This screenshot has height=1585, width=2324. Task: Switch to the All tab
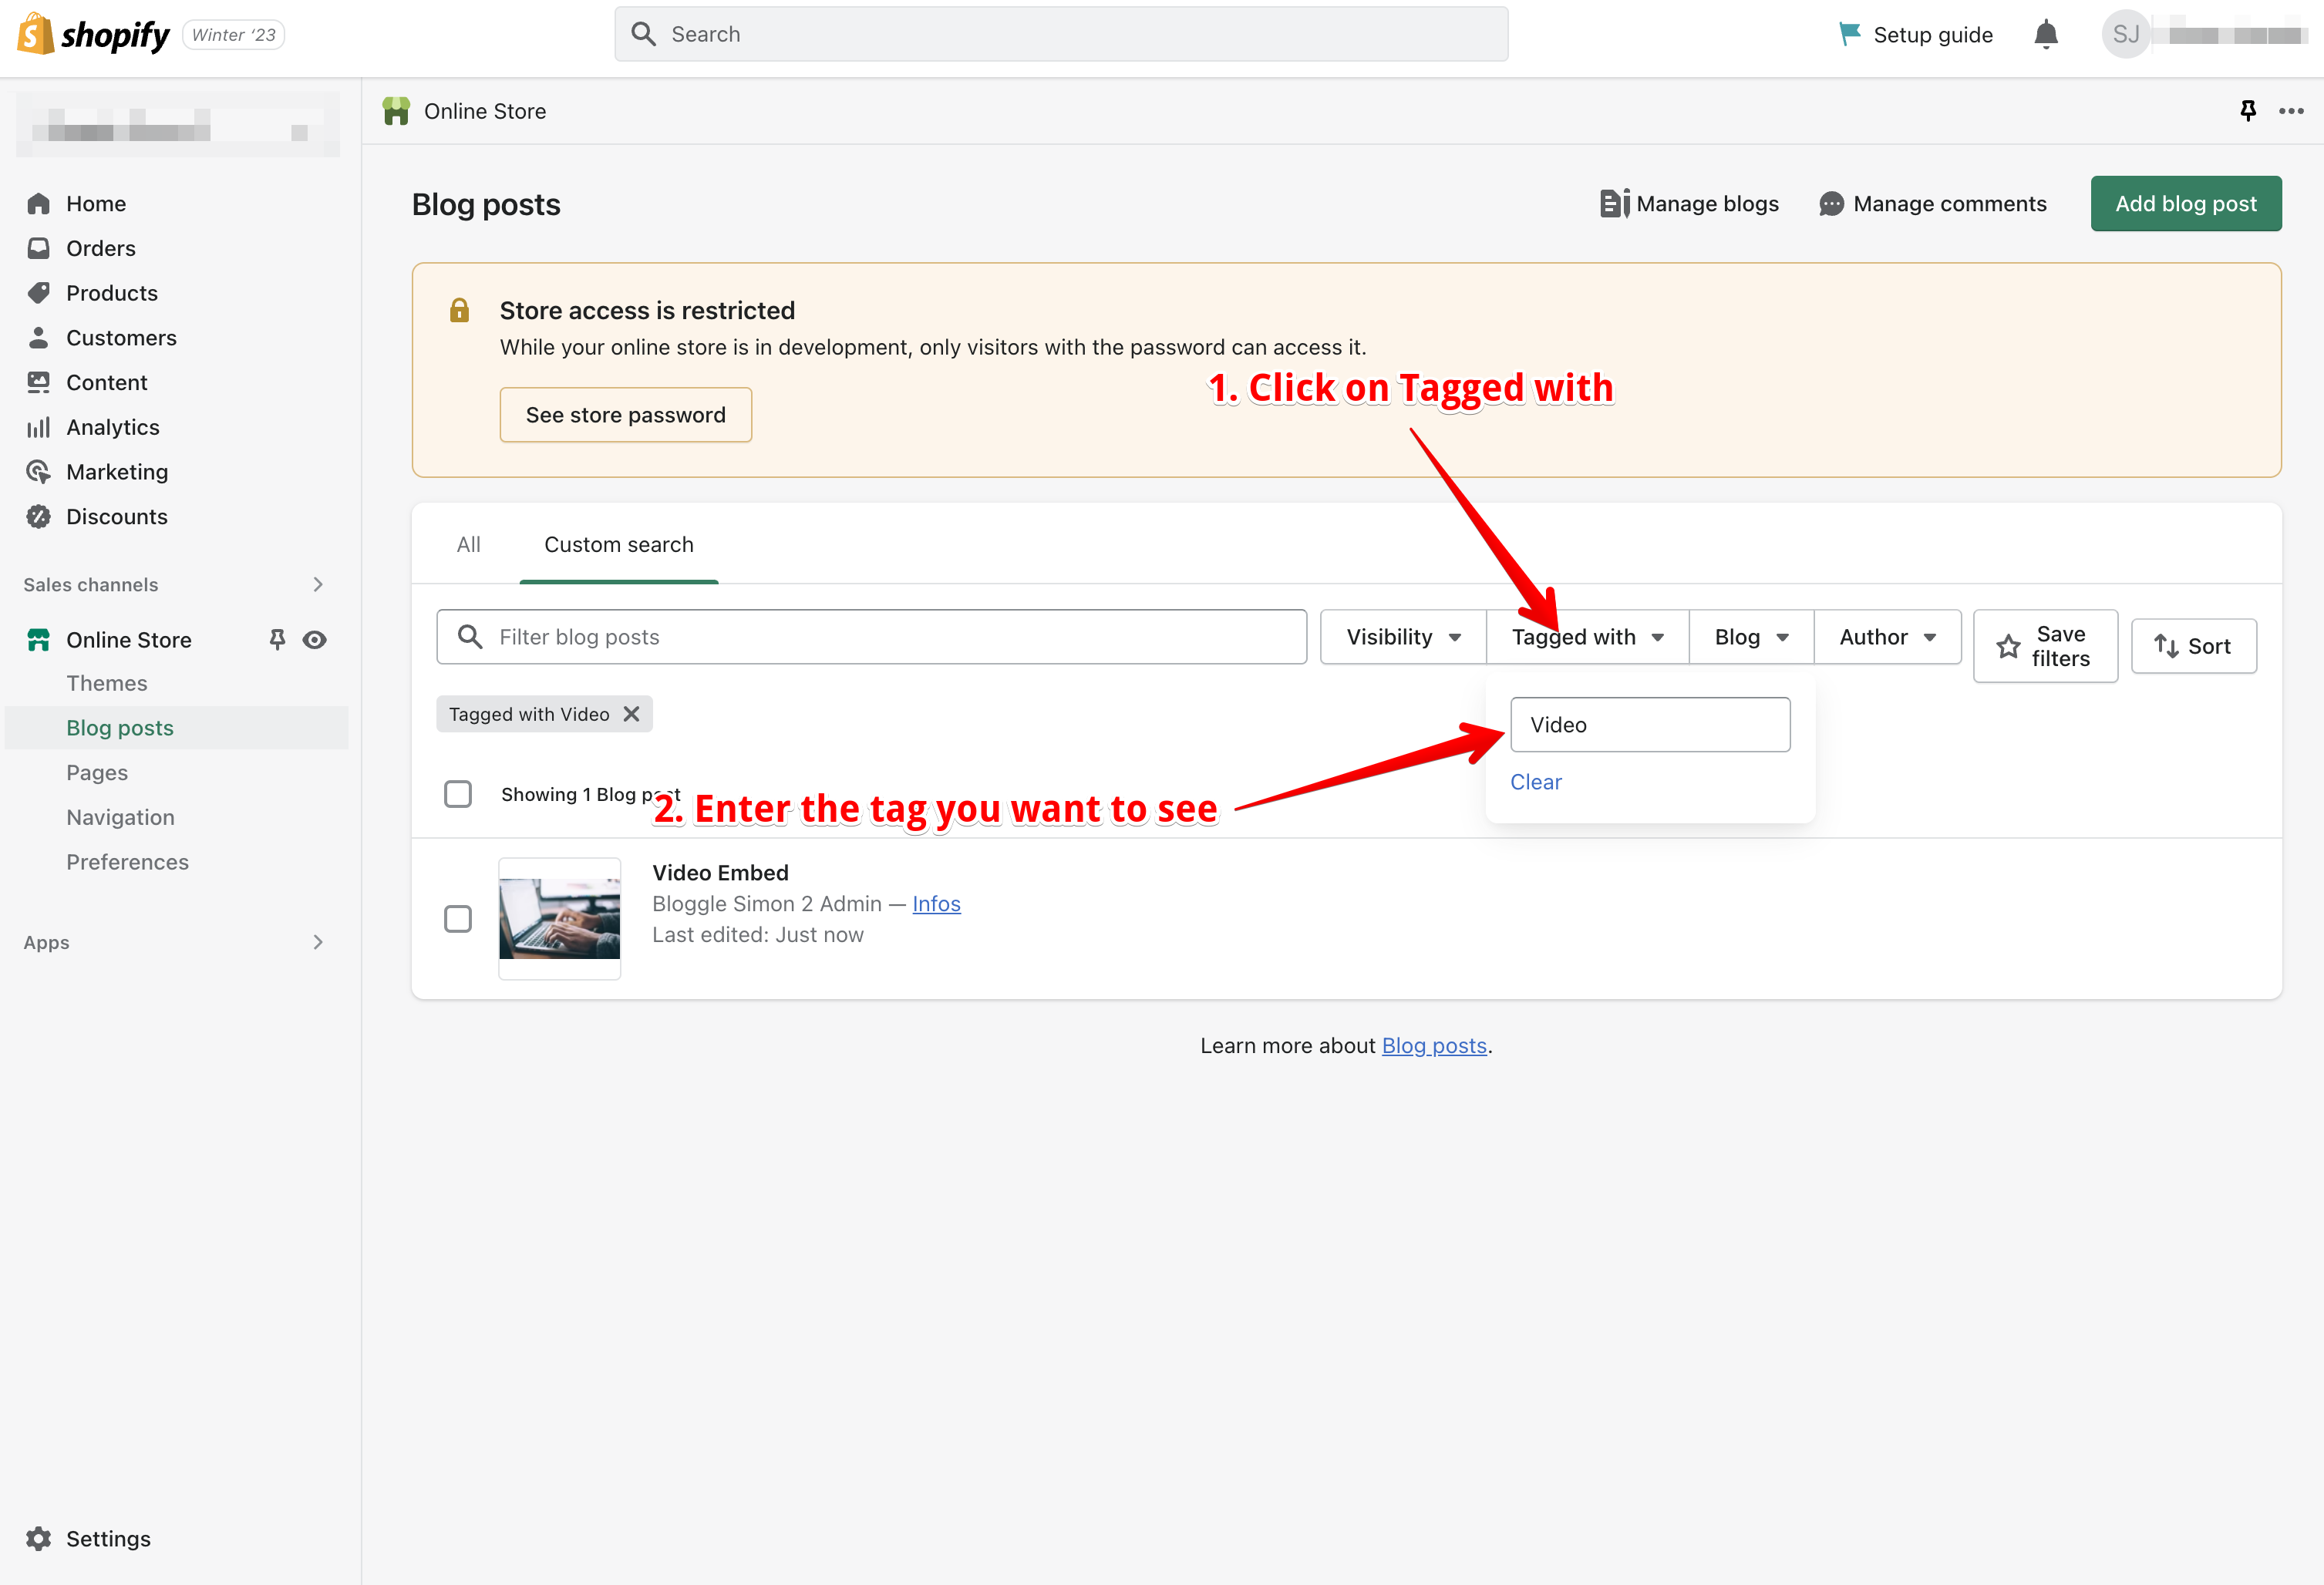point(468,544)
